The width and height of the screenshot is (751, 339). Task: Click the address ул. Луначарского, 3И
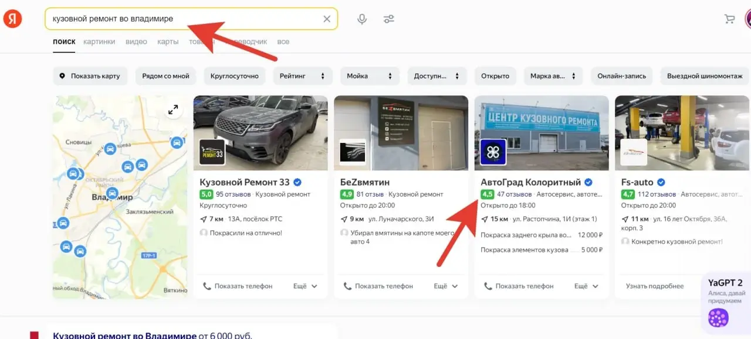[401, 219]
